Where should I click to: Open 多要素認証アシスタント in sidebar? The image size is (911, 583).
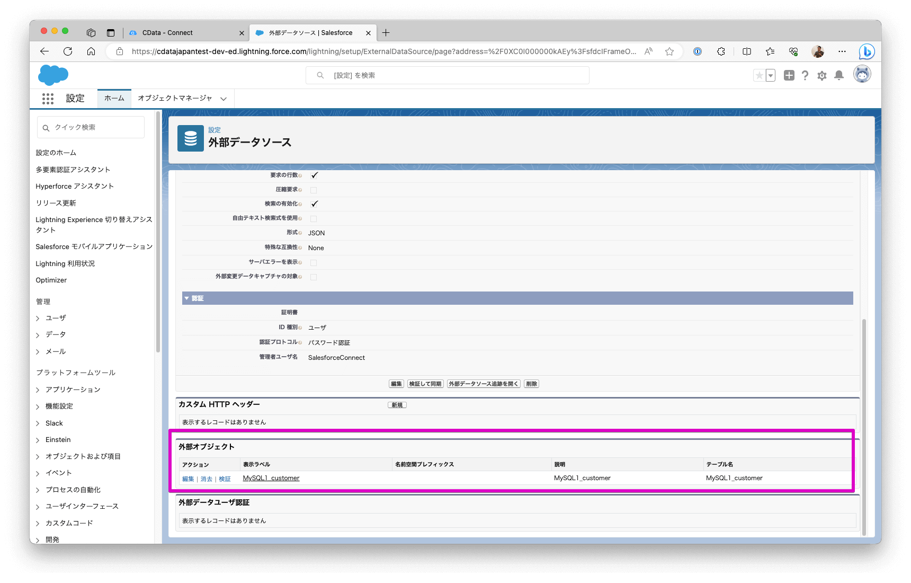tap(73, 170)
